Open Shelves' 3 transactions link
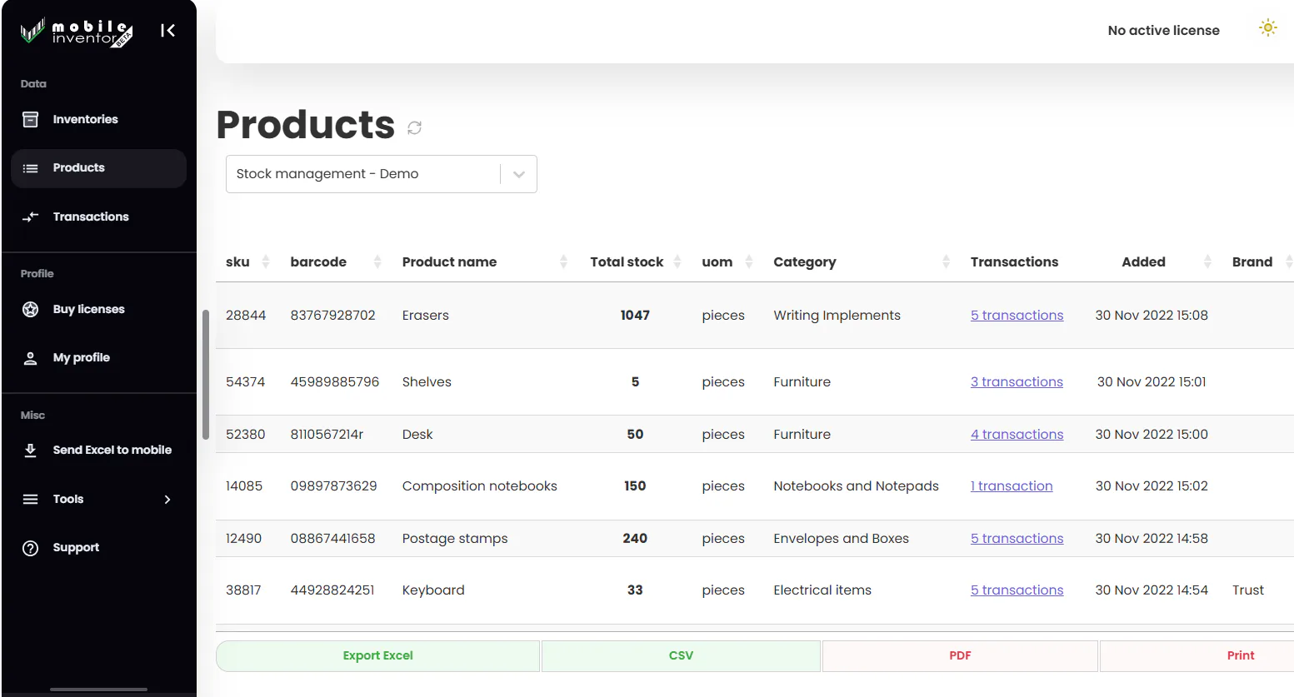The image size is (1294, 697). pyautogui.click(x=1017, y=382)
